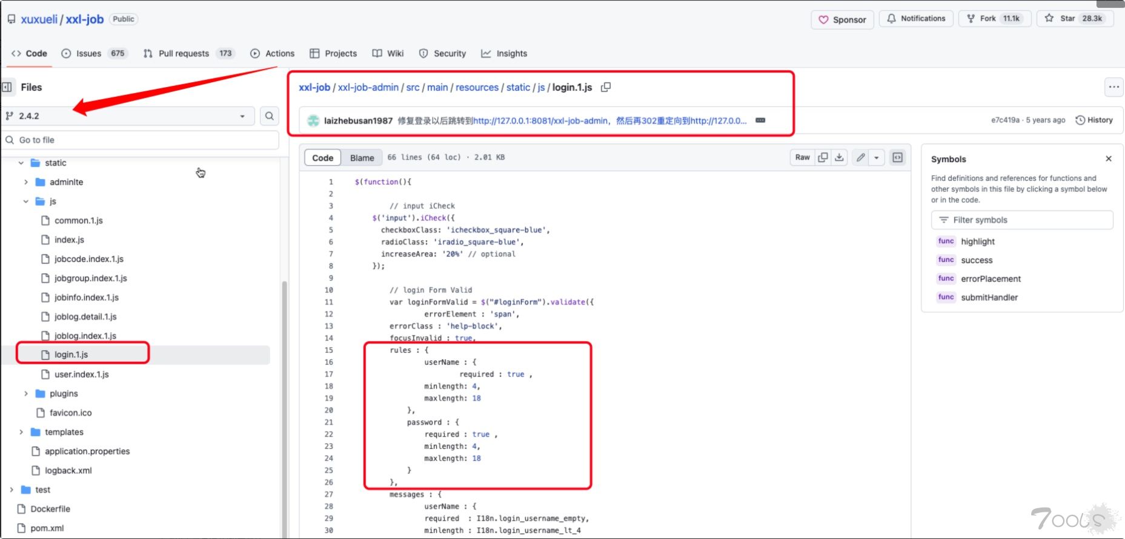The image size is (1125, 539).
Task: Focus the Filter symbols field
Action: coord(1022,220)
